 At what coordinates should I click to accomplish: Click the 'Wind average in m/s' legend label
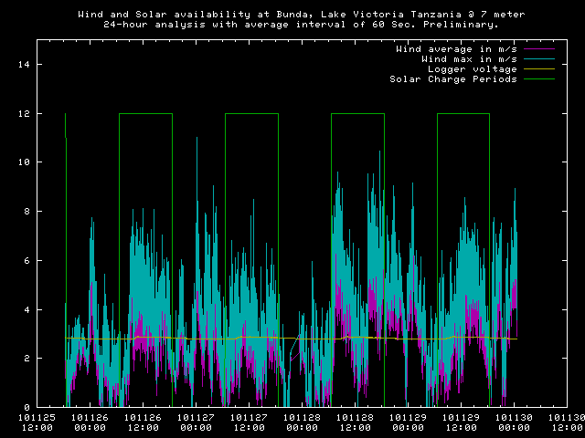click(x=455, y=48)
